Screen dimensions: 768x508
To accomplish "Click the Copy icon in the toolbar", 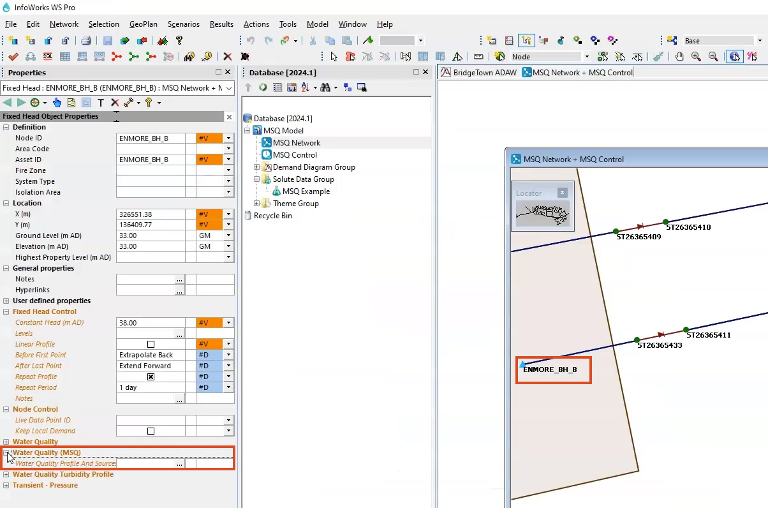I will [x=330, y=41].
